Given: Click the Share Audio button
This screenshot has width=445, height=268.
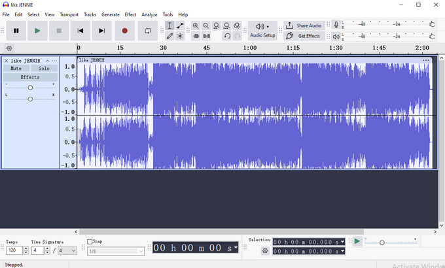Looking at the screenshot, I should coord(304,25).
